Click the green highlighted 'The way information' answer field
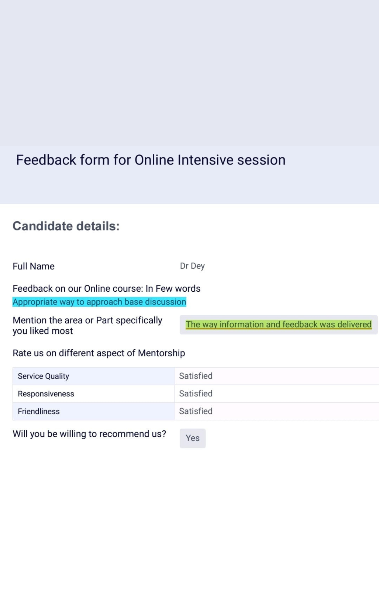The height and width of the screenshot is (607, 379). point(278,325)
